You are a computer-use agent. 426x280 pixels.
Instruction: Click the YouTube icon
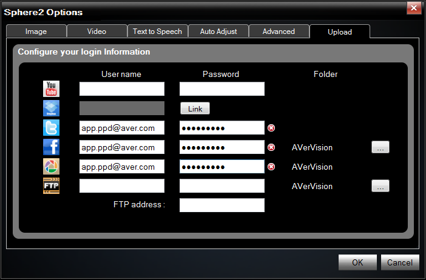(51, 88)
